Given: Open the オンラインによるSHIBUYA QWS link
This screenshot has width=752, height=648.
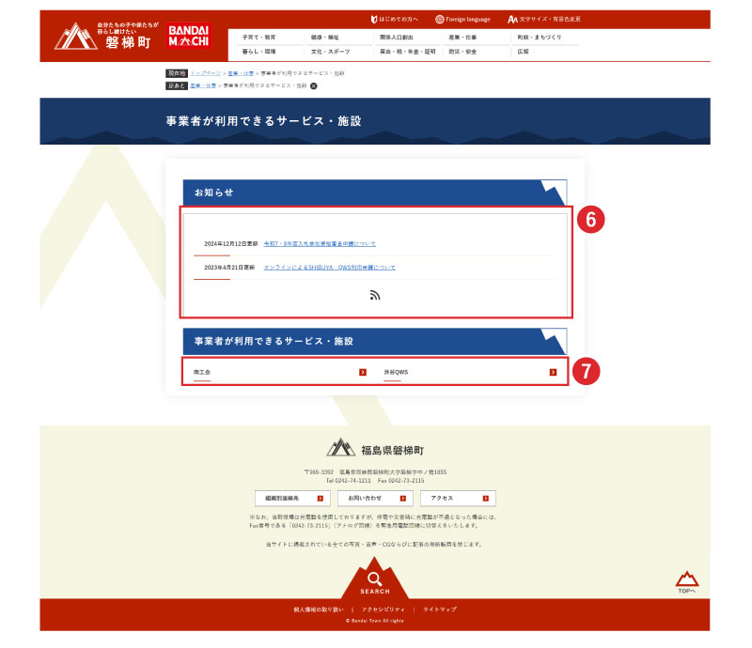Looking at the screenshot, I should pos(329,267).
